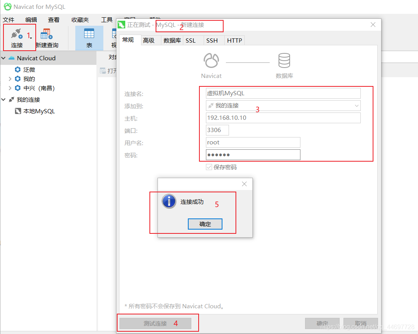Collapse the Navicat Cloud tree node
This screenshot has height=334, width=418.
[3, 58]
